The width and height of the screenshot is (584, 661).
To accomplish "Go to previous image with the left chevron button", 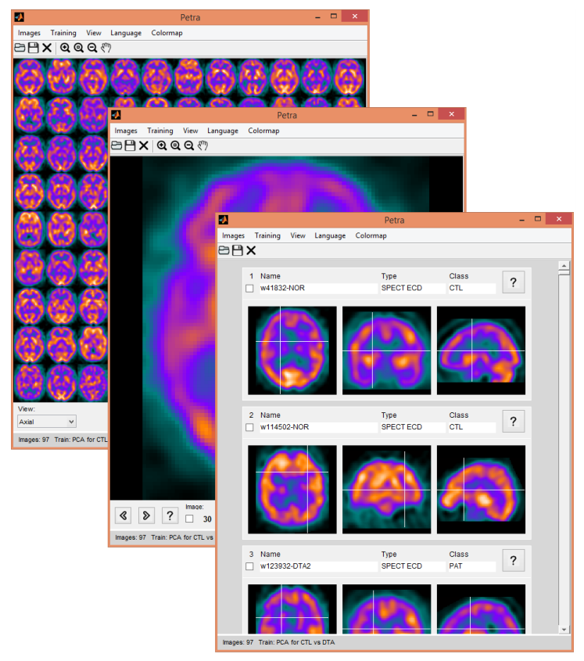I will [x=123, y=515].
